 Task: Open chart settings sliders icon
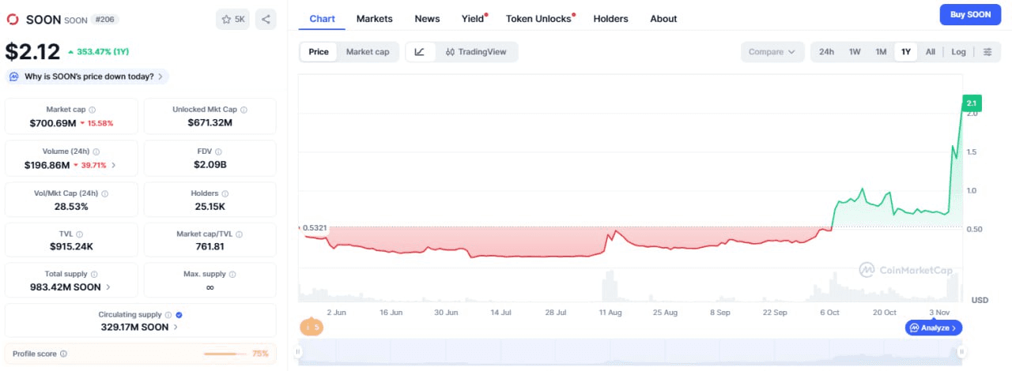pos(987,52)
